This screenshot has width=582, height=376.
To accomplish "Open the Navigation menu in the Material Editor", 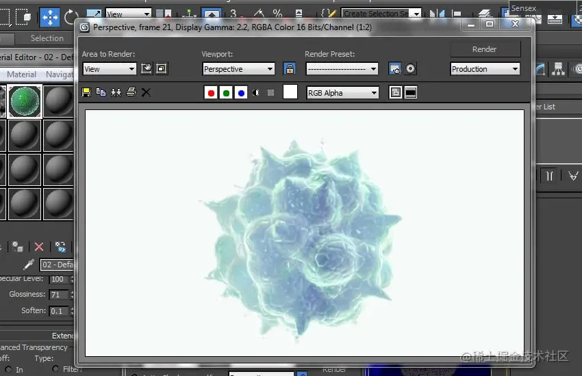I will (60, 75).
